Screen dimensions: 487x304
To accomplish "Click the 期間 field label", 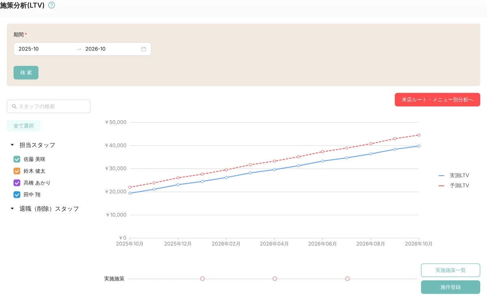I will click(19, 35).
